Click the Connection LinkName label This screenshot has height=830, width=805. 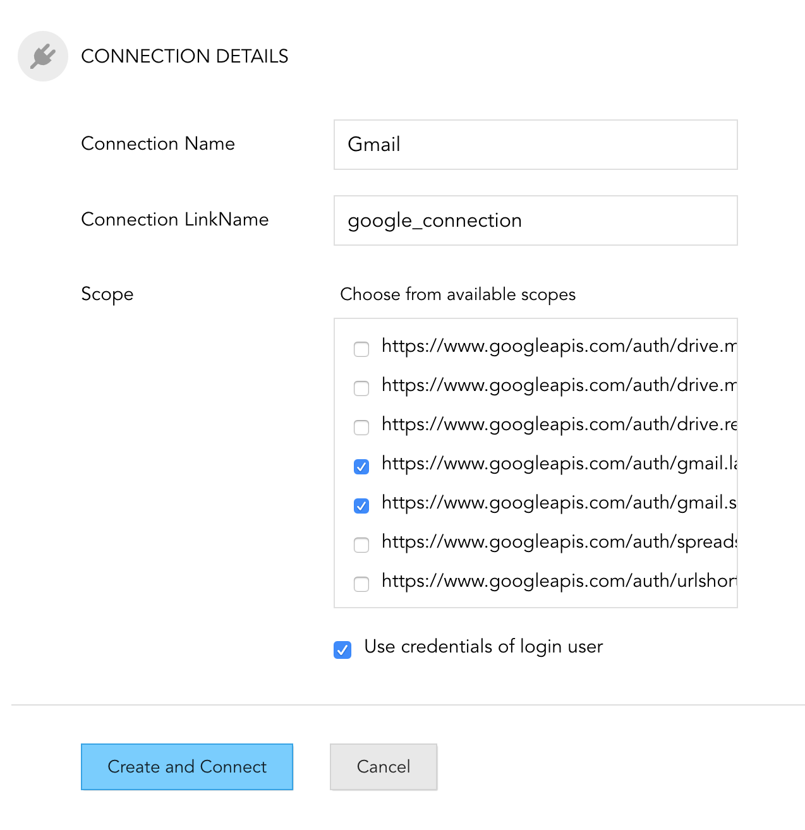[175, 219]
